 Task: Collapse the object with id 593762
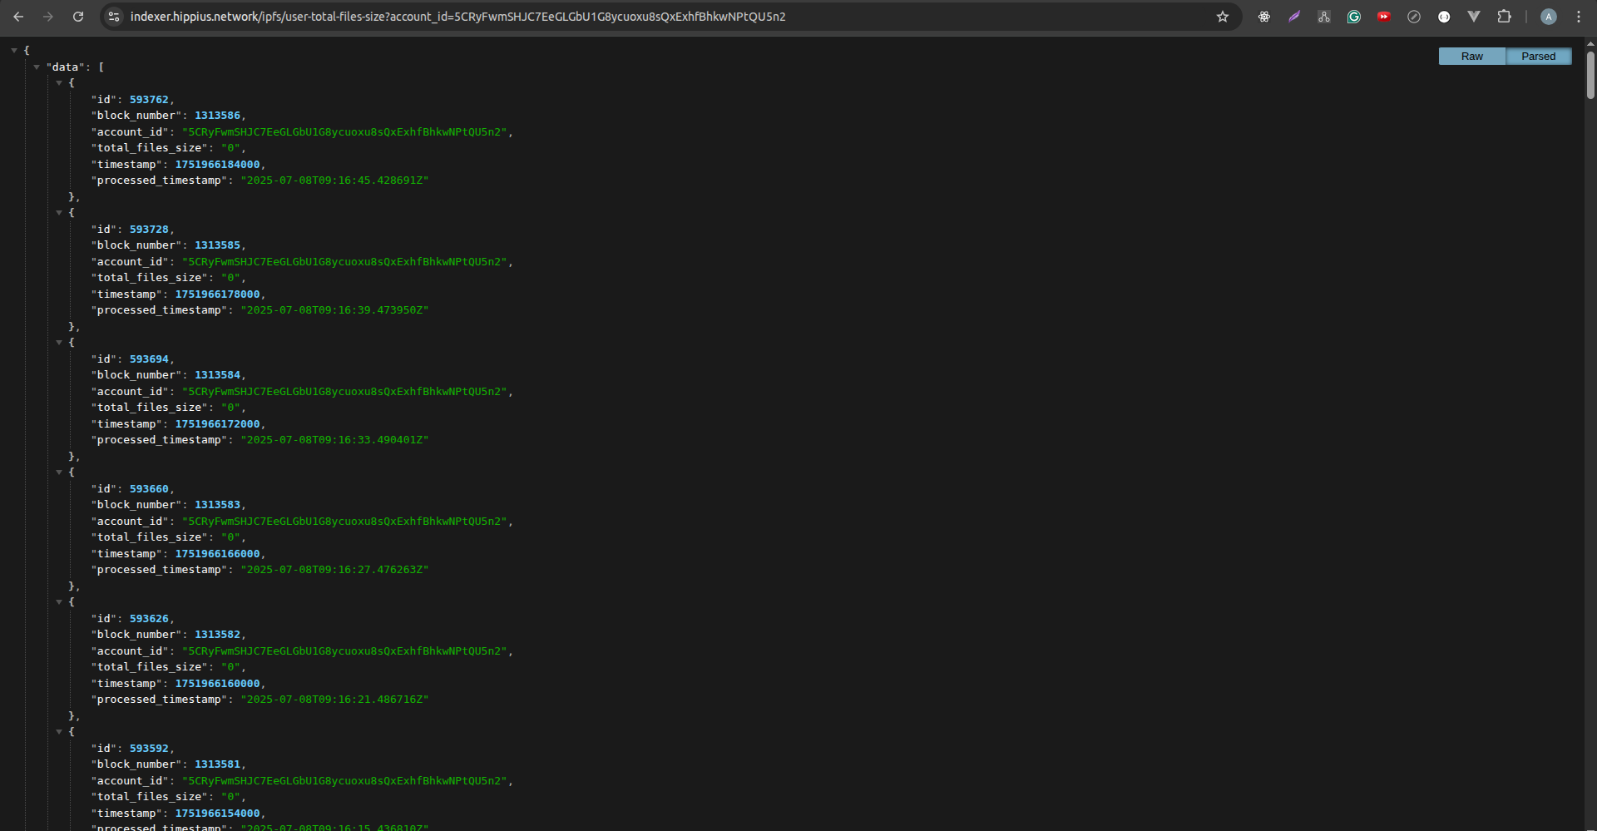coord(59,83)
